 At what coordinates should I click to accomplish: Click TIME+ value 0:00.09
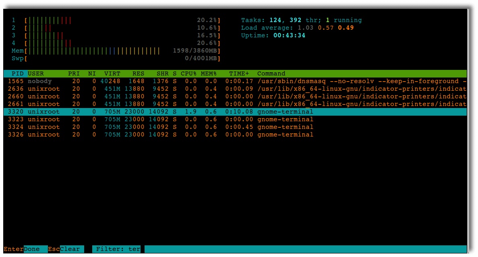click(x=239, y=89)
